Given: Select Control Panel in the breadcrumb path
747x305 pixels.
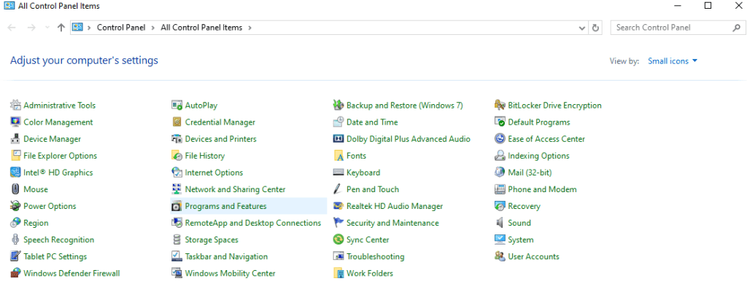Looking at the screenshot, I should click(x=121, y=28).
